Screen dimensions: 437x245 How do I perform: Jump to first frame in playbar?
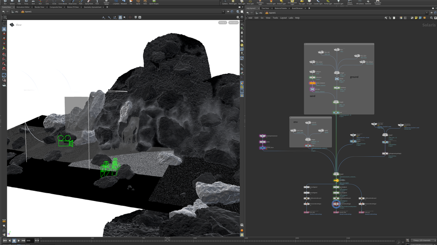(x=5, y=241)
